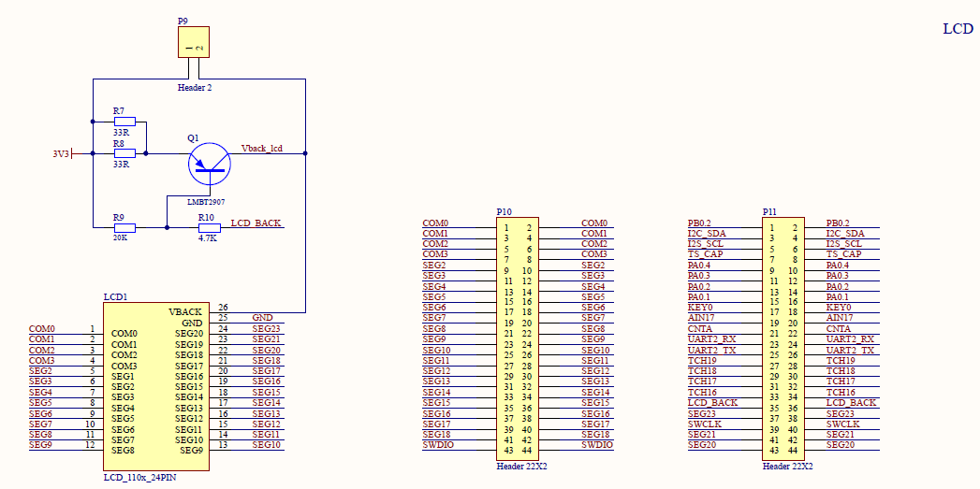Select the LCD_BACK net label beside R10
Screen dimensions: 980x489
[x=256, y=223]
